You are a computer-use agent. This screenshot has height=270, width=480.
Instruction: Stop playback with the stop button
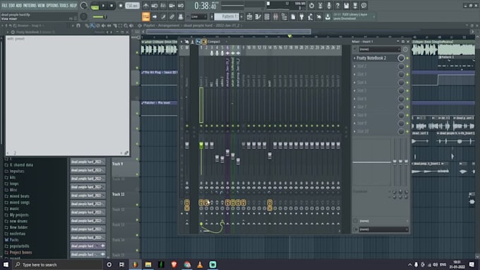tap(112, 6)
